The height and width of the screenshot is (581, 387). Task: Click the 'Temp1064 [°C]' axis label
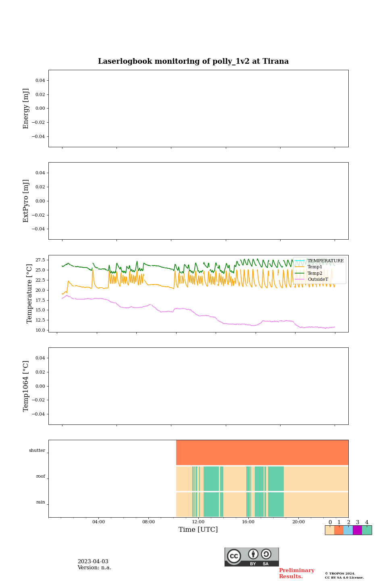[x=26, y=386]
